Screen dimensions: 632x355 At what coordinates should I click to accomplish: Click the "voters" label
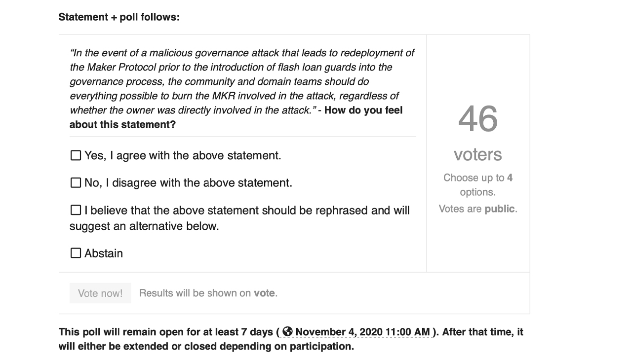tap(477, 154)
